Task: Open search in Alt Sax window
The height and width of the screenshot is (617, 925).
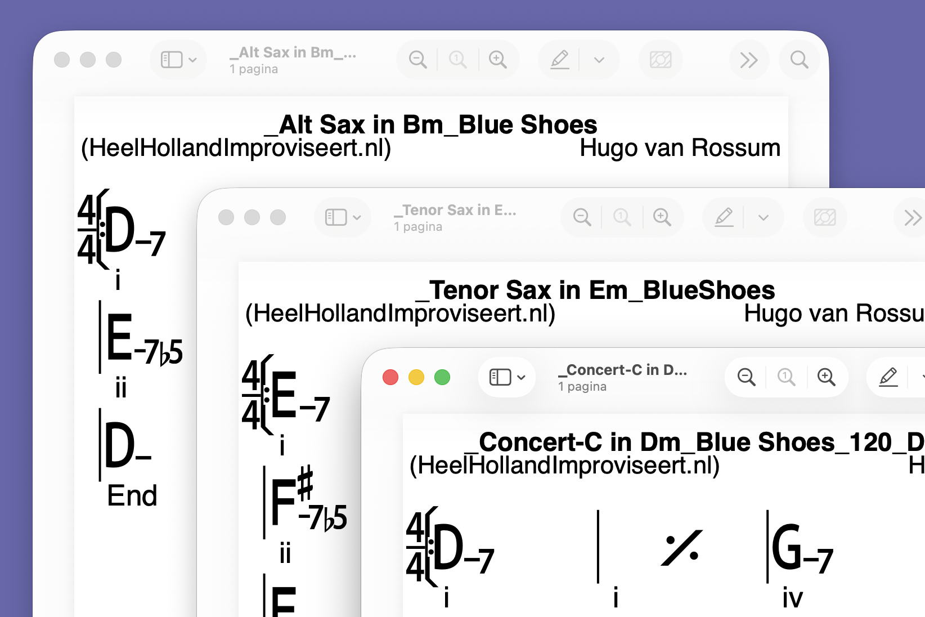Action: point(799,60)
